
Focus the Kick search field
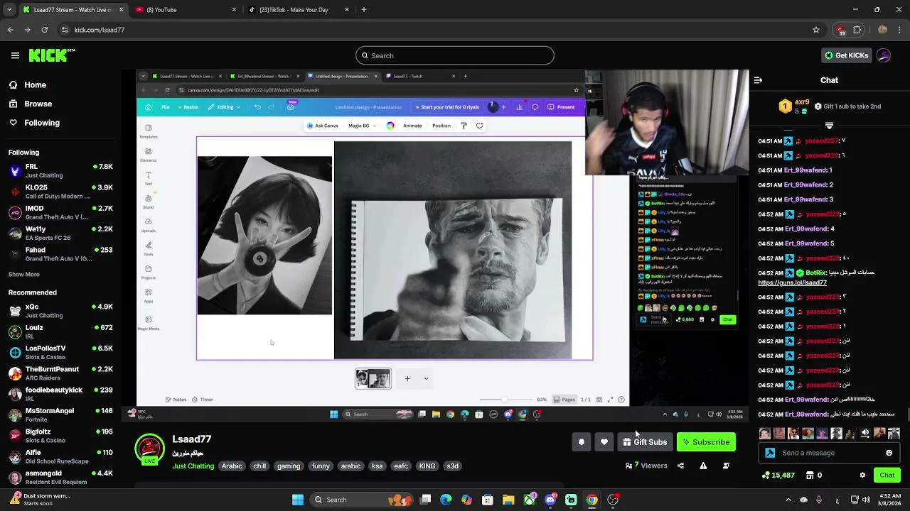(455, 55)
